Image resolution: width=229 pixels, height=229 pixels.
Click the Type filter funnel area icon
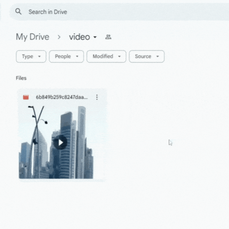(31, 56)
